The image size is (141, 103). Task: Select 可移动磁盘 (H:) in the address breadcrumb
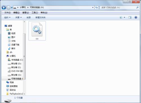click(x=37, y=7)
